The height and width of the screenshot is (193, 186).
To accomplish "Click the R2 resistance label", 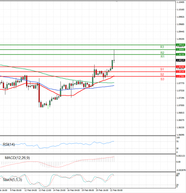I will 162,53.
